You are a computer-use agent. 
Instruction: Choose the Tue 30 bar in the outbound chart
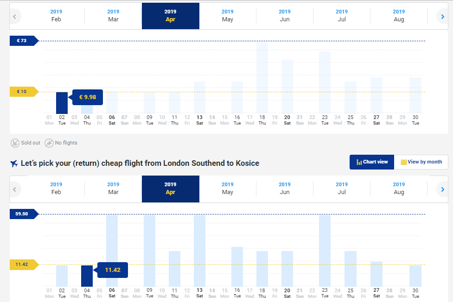pos(415,95)
